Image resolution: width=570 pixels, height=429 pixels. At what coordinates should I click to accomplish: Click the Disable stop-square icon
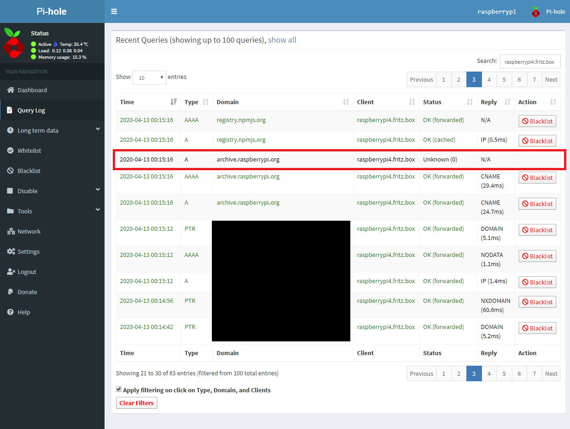(x=10, y=191)
